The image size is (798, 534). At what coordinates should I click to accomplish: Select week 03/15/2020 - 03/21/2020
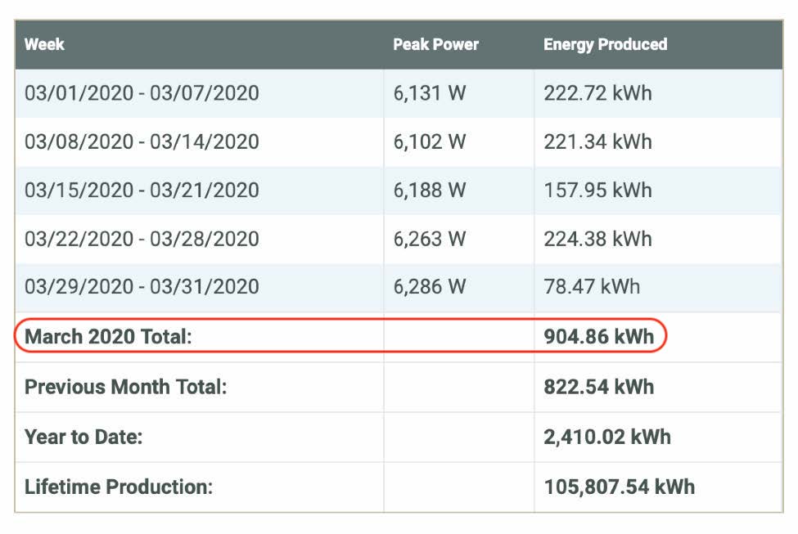tap(142, 191)
